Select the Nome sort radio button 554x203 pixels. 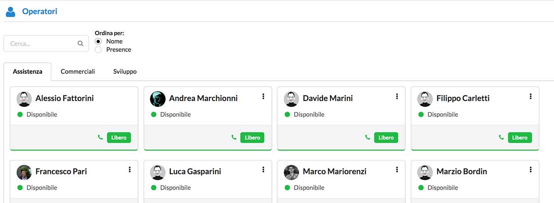(98, 41)
